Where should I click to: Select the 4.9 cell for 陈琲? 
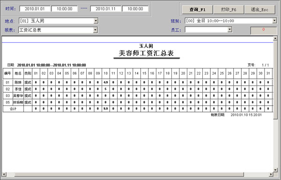tap(106, 82)
